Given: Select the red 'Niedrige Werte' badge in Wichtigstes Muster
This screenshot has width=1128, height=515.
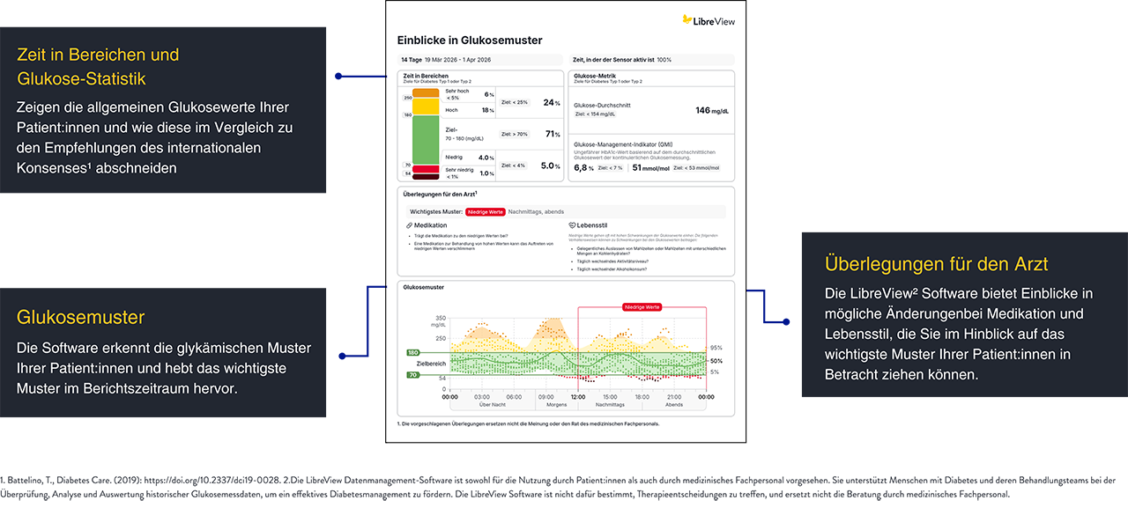Looking at the screenshot, I should point(484,211).
